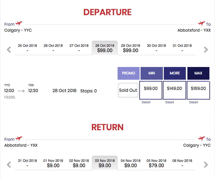Click the PROMO fare column header
Viewport: 215px width, 178px height.
pyautogui.click(x=128, y=73)
